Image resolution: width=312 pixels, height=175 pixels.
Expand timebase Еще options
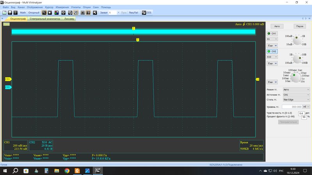point(272,82)
